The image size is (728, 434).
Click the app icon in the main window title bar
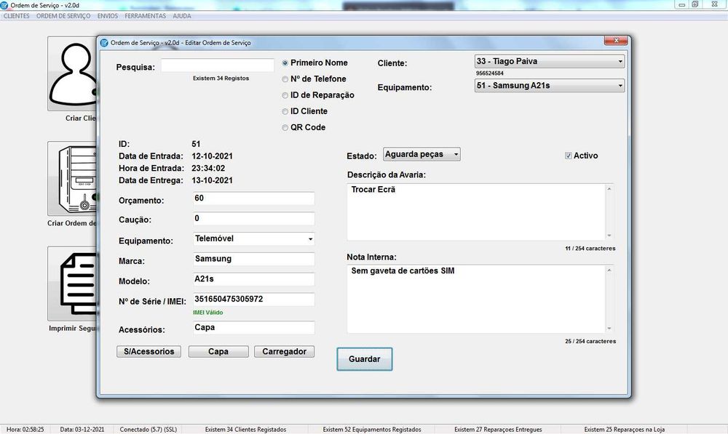[x=4, y=5]
